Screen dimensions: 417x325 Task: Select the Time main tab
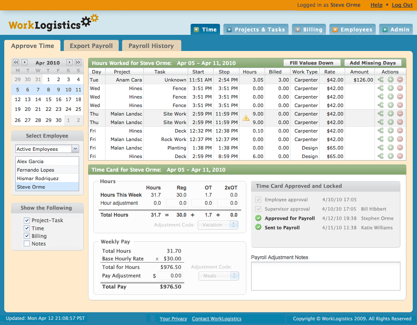coord(205,29)
